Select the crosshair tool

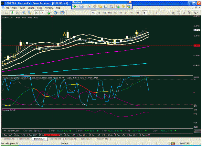150,13
